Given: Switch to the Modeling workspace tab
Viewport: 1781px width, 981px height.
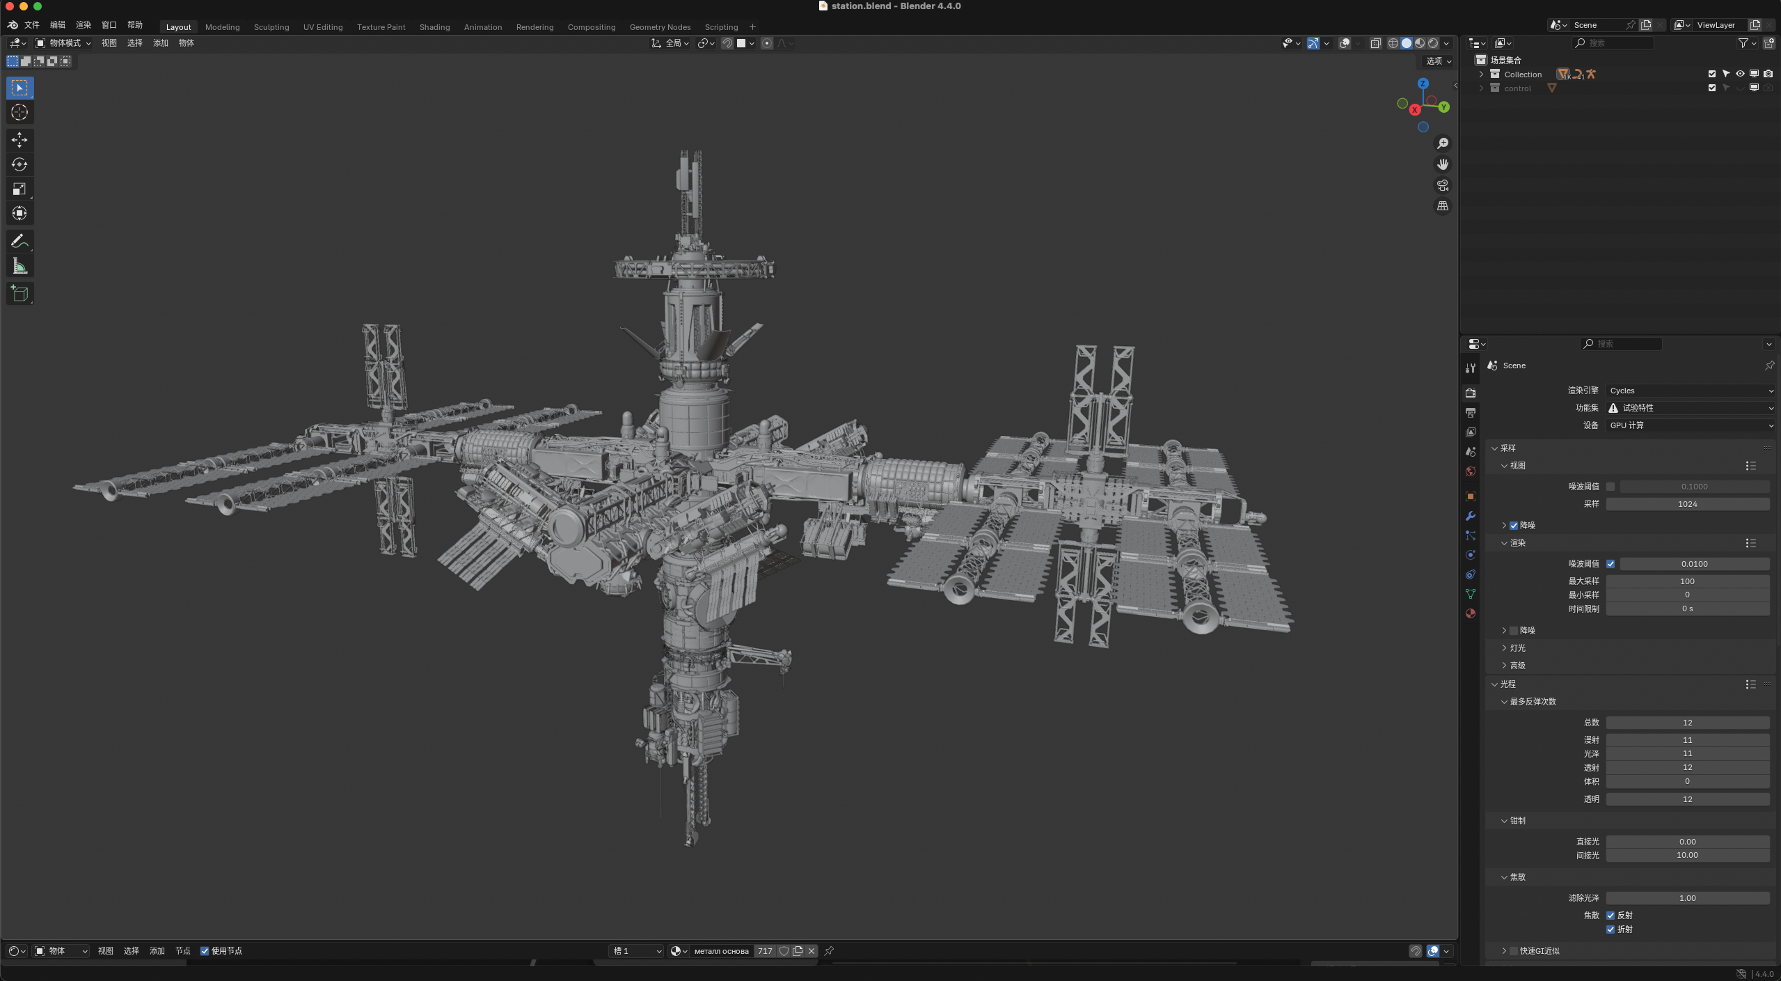Looking at the screenshot, I should click(222, 27).
